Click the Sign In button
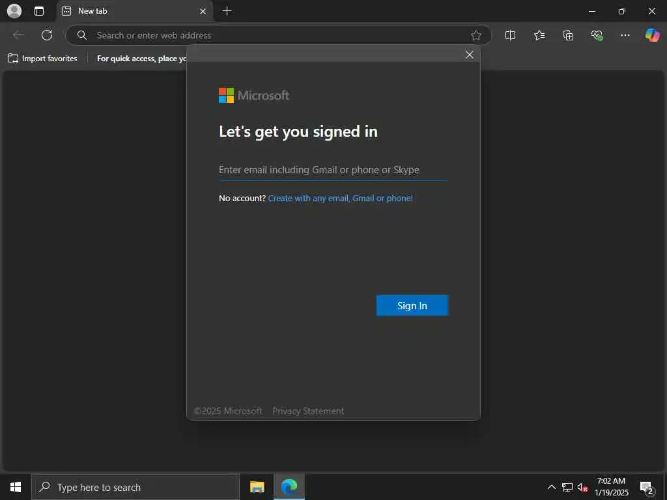 coord(412,305)
